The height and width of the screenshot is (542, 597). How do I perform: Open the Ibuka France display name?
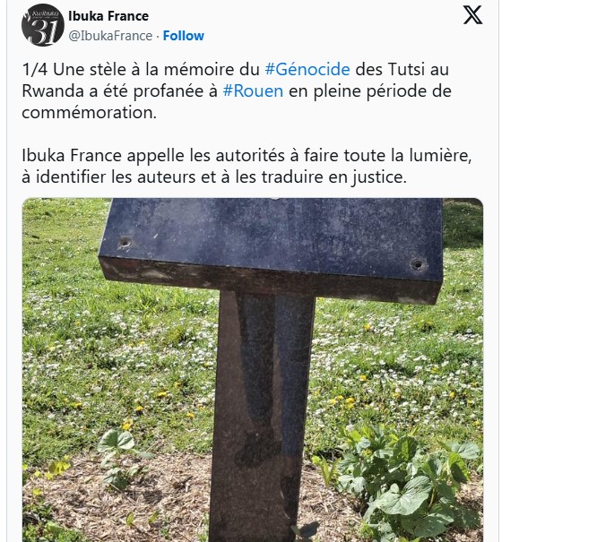tap(108, 16)
